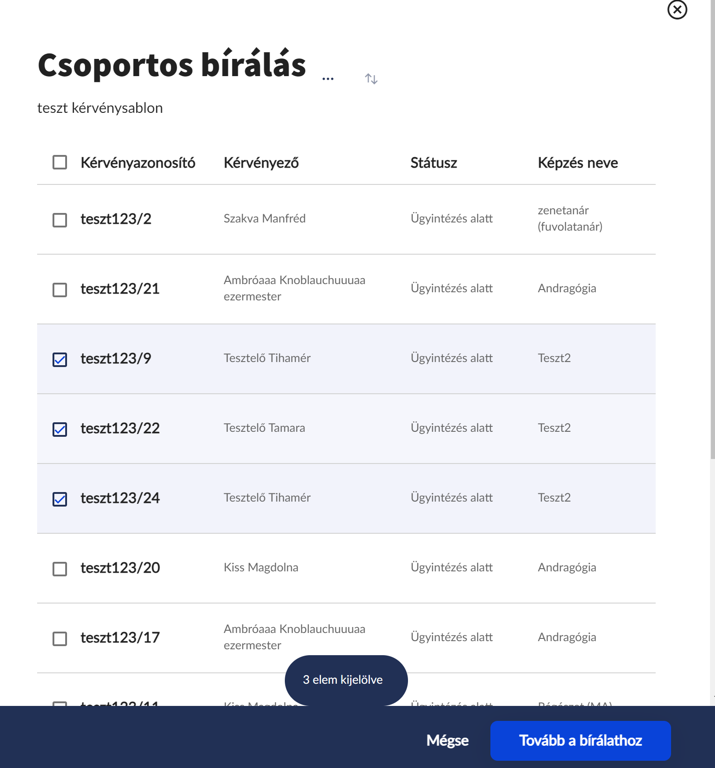Toggle the select-all header checkbox
The width and height of the screenshot is (715, 768).
click(x=60, y=162)
